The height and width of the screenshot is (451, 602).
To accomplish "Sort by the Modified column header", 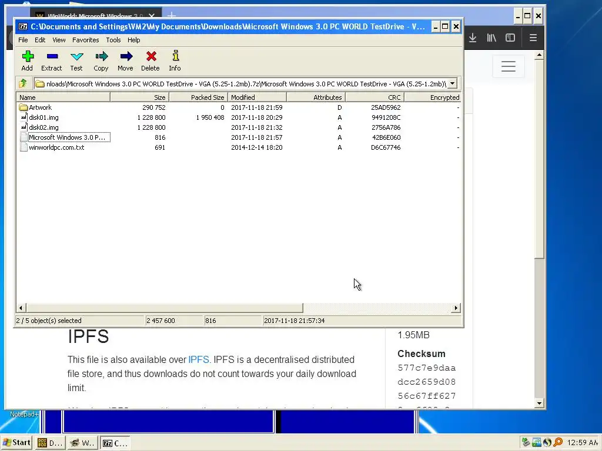I will pos(257,97).
